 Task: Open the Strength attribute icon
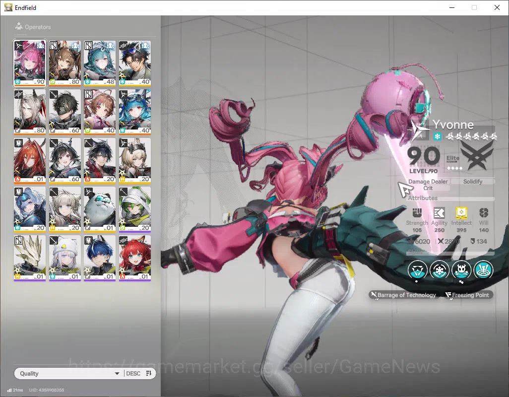[x=417, y=213]
